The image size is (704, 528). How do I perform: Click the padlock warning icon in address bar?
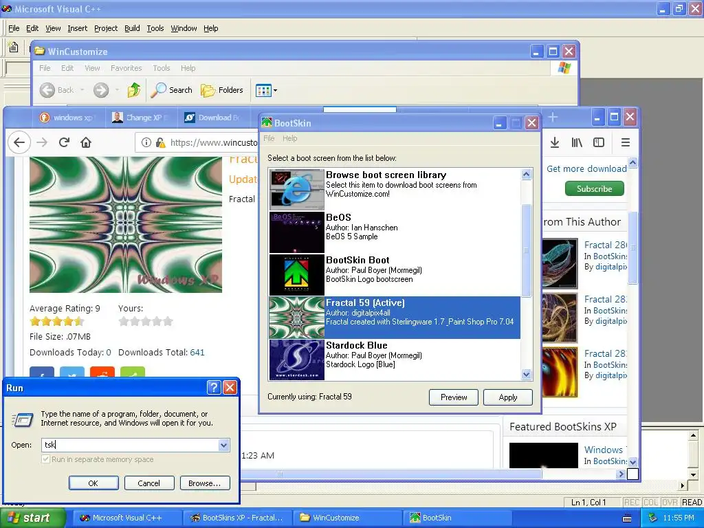tap(160, 142)
